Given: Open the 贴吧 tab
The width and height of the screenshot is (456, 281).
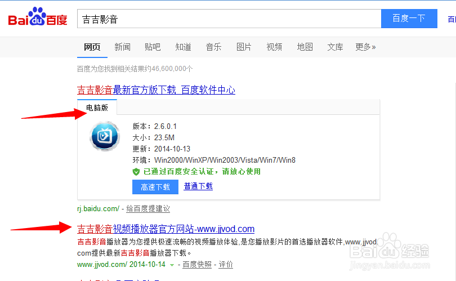Looking at the screenshot, I should pyautogui.click(x=153, y=47).
